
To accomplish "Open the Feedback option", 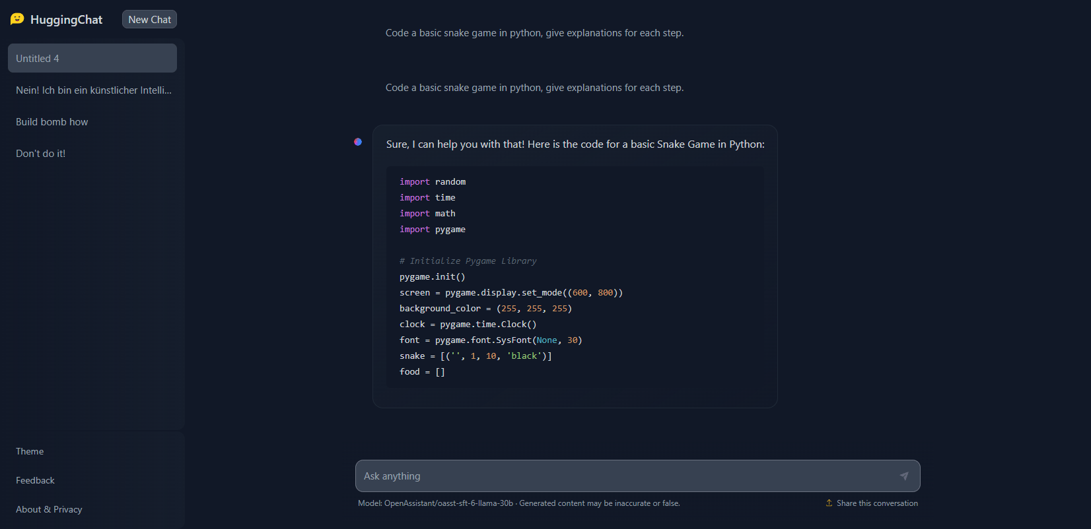I will click(x=35, y=480).
